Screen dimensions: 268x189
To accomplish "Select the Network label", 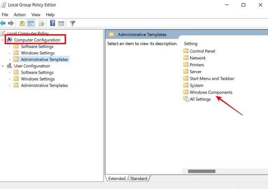I will click(x=198, y=58).
